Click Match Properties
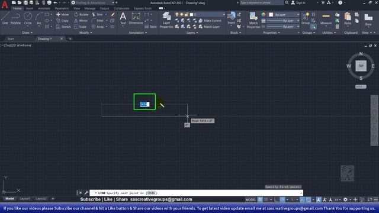The height and width of the screenshot is (213, 379). tap(253, 20)
